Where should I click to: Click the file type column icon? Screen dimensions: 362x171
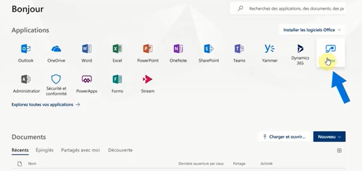[x=20, y=164]
